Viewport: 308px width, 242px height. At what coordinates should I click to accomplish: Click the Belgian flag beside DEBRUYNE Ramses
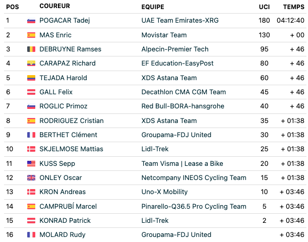pos(31,49)
